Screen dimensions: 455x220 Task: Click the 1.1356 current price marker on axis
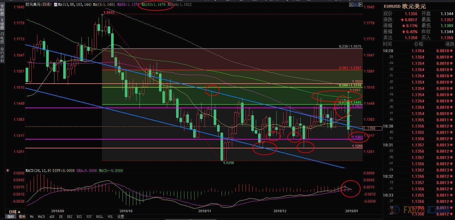coord(370,128)
